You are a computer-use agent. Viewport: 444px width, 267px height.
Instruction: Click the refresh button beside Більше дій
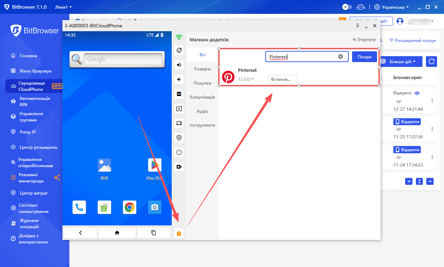(432, 61)
